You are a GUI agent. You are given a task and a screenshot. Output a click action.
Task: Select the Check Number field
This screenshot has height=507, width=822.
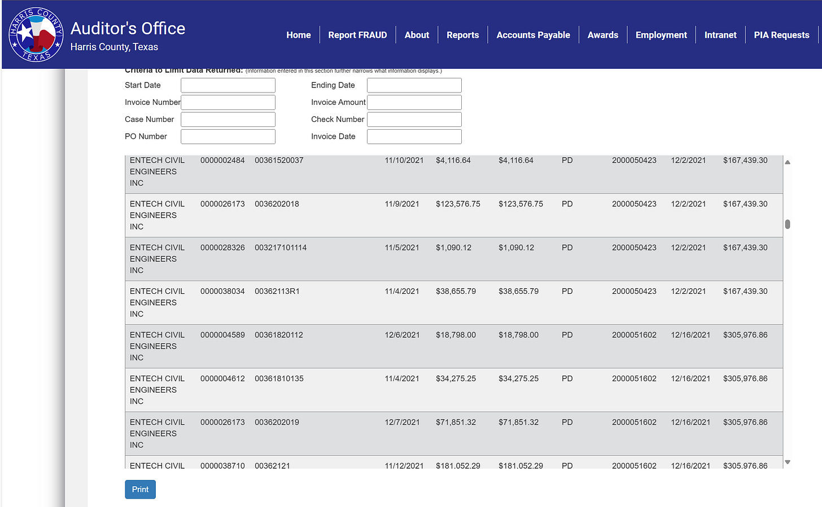click(x=414, y=120)
